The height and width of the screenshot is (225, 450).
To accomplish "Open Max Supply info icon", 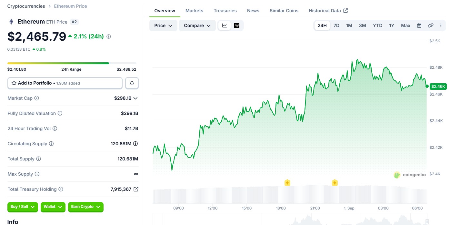I will coord(37,174).
